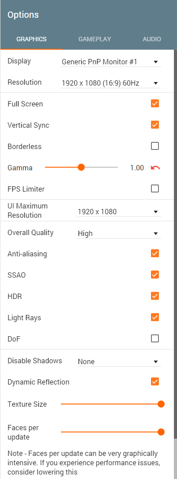This screenshot has width=177, height=479.
Task: Open UI Maximum Resolution dropdown
Action: (119, 212)
